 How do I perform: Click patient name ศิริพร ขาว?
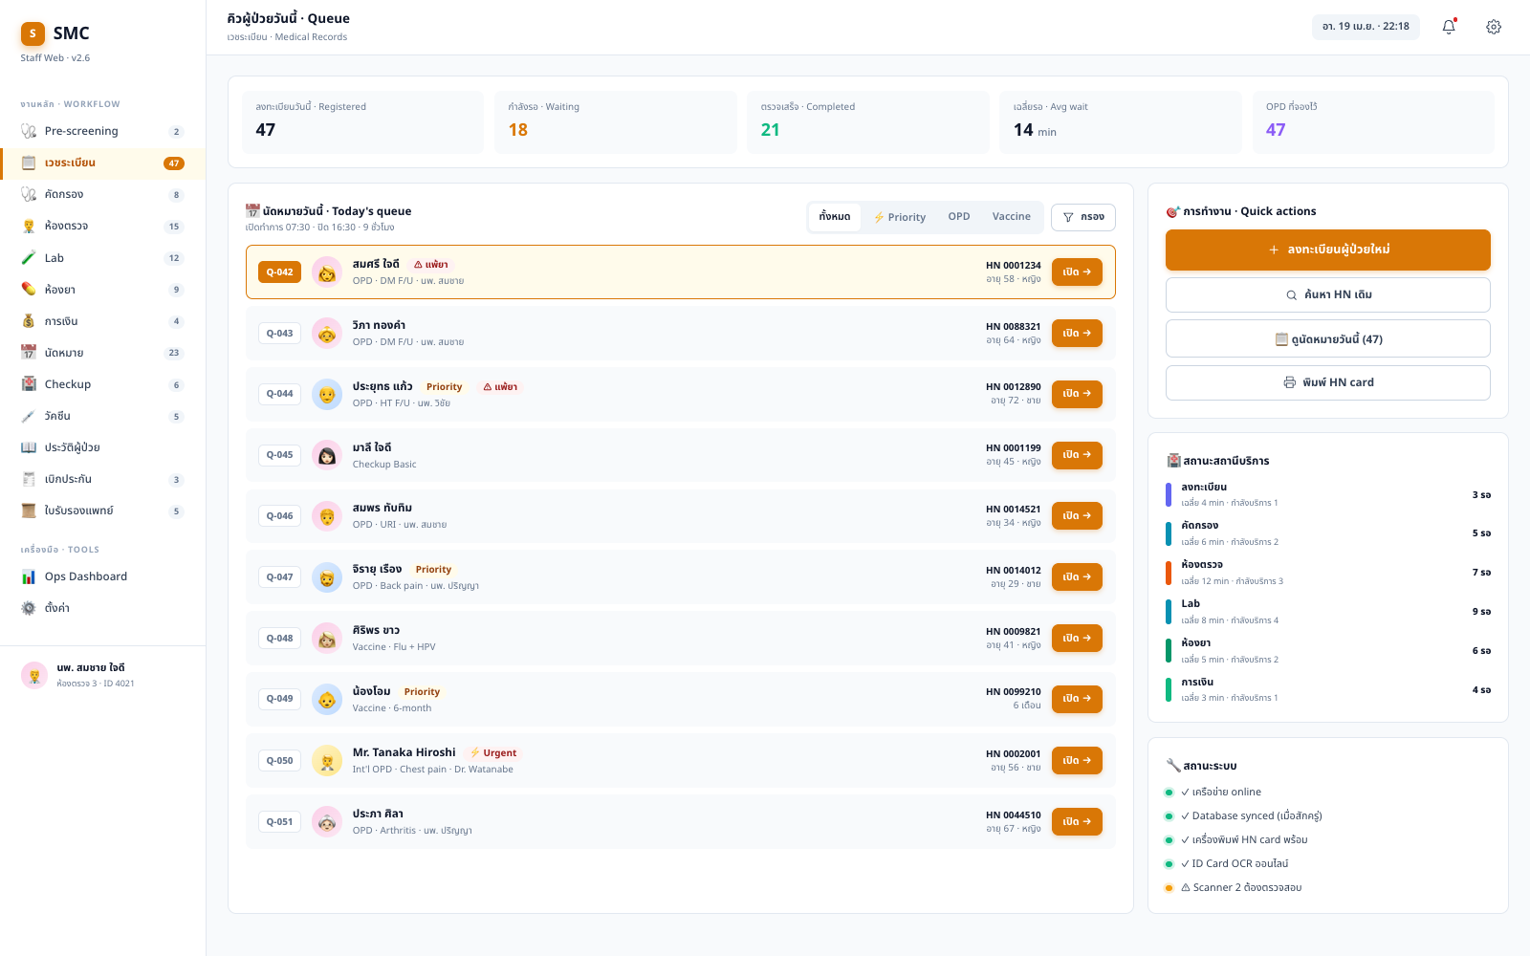pyautogui.click(x=376, y=631)
